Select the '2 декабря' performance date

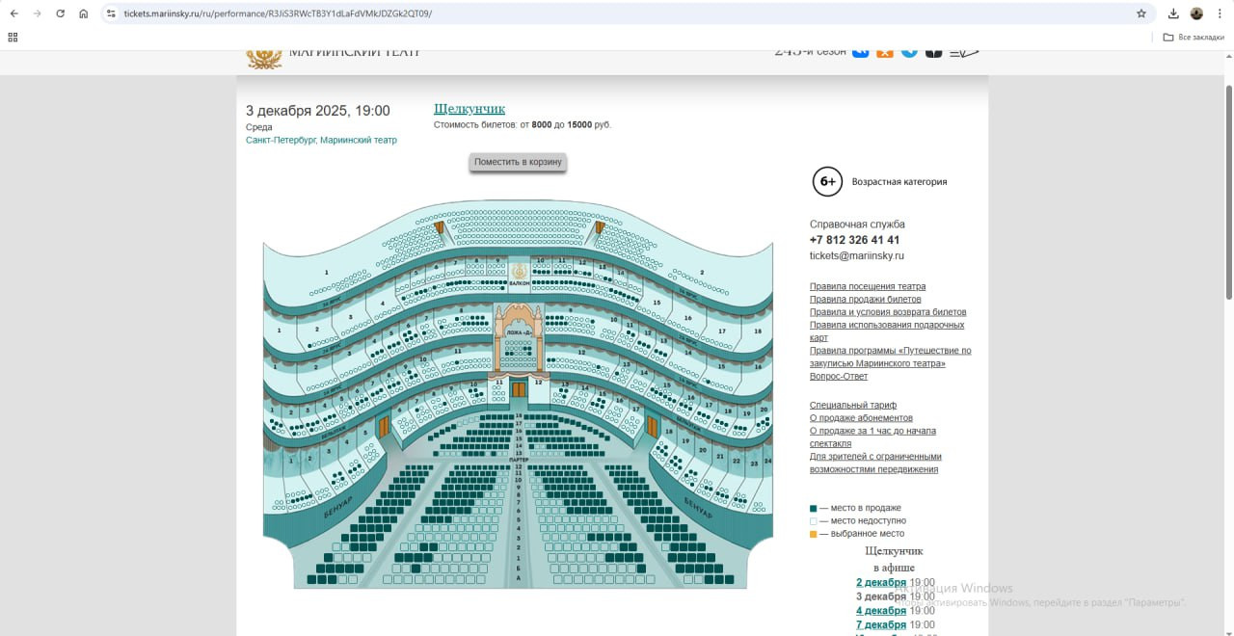click(880, 582)
